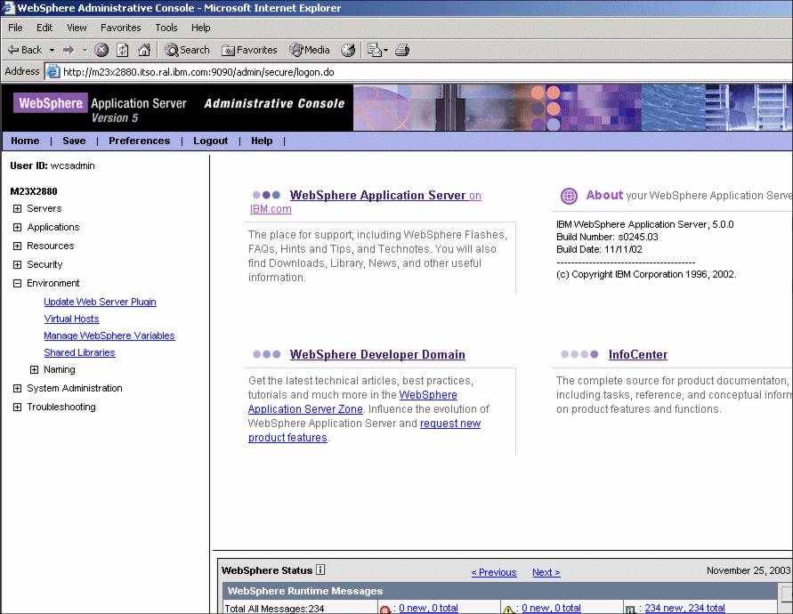
Task: Open the Edit menu
Action: tap(45, 28)
